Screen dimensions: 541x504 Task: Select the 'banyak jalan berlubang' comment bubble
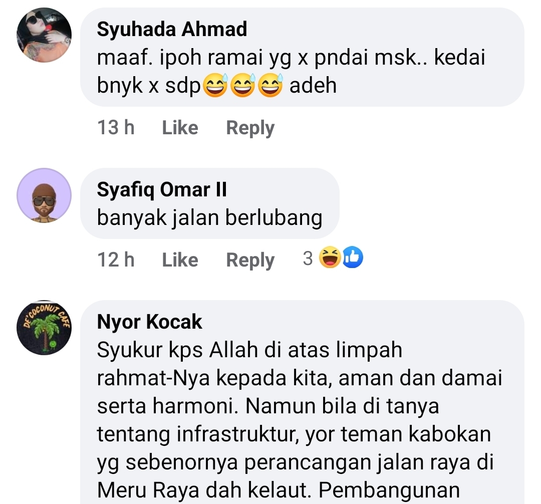click(210, 203)
